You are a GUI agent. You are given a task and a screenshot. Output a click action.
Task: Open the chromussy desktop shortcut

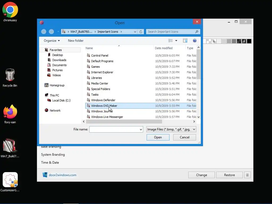10,12
